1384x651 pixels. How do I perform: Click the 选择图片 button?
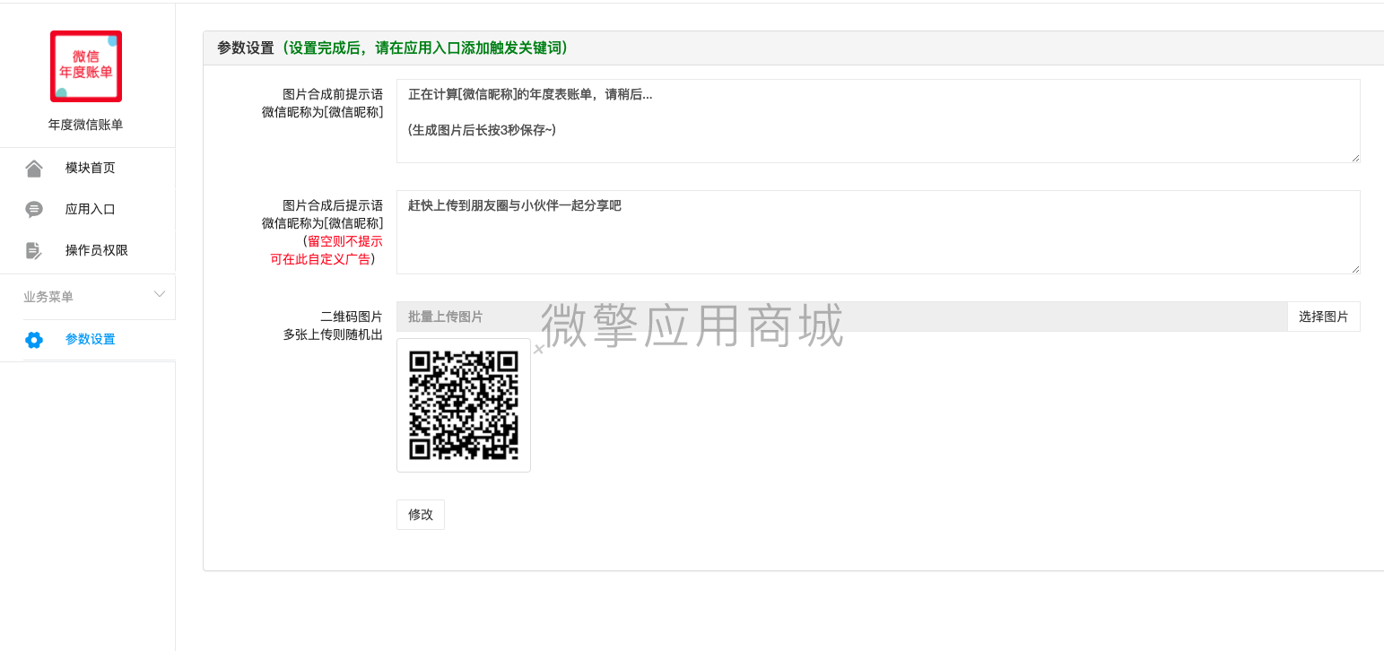pyautogui.click(x=1324, y=317)
